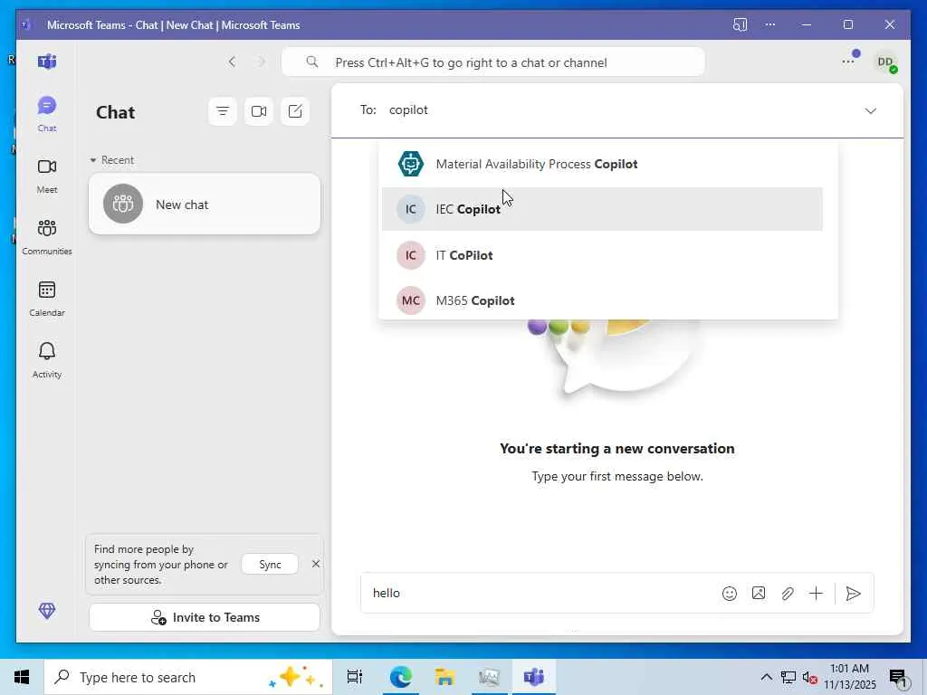Click the Teams logo at sidebar top
Screen dimensions: 927x695
(x=47, y=62)
